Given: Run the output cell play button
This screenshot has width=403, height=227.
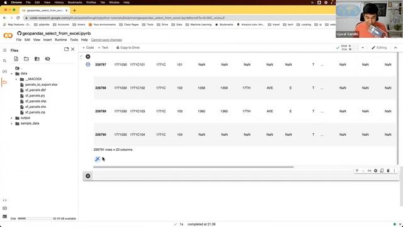Looking at the screenshot, I should (x=88, y=57).
